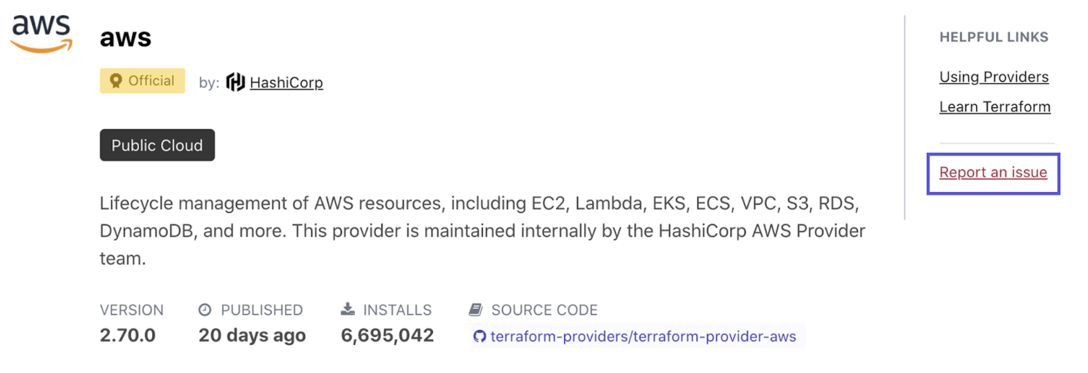Click the download icon beside Installs
The image size is (1088, 373).
point(348,309)
